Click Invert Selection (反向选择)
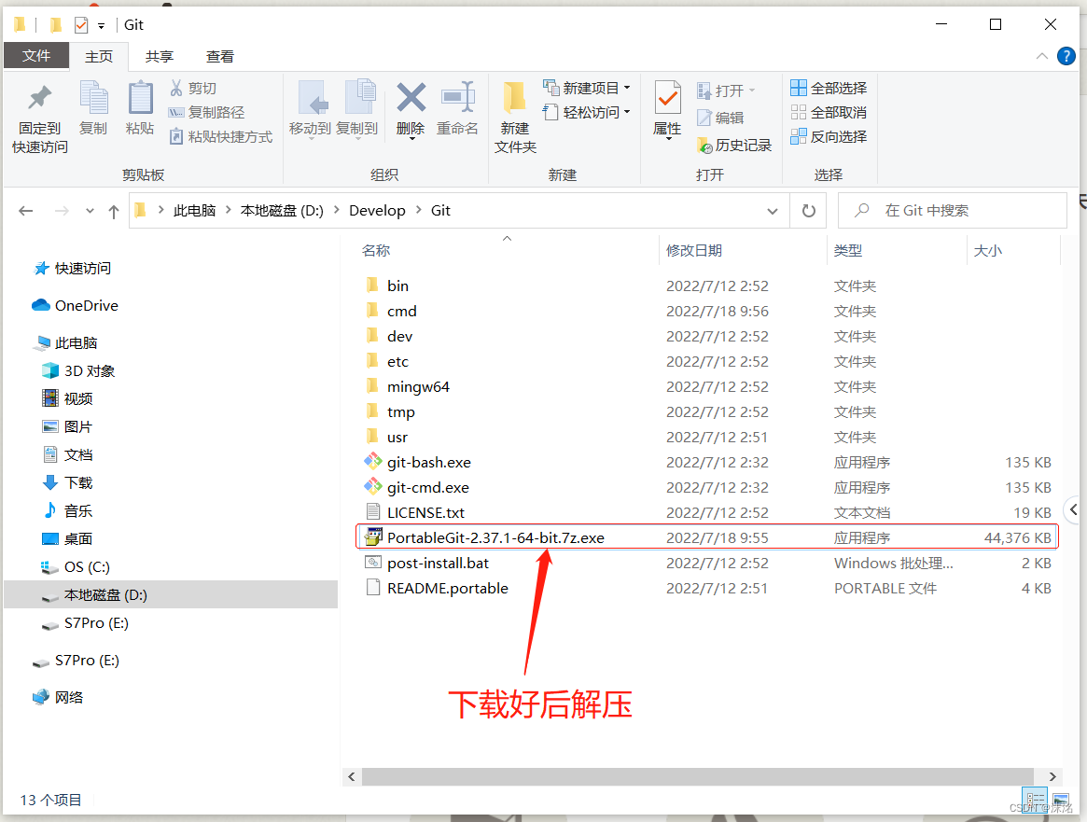The height and width of the screenshot is (822, 1087). pyautogui.click(x=829, y=136)
